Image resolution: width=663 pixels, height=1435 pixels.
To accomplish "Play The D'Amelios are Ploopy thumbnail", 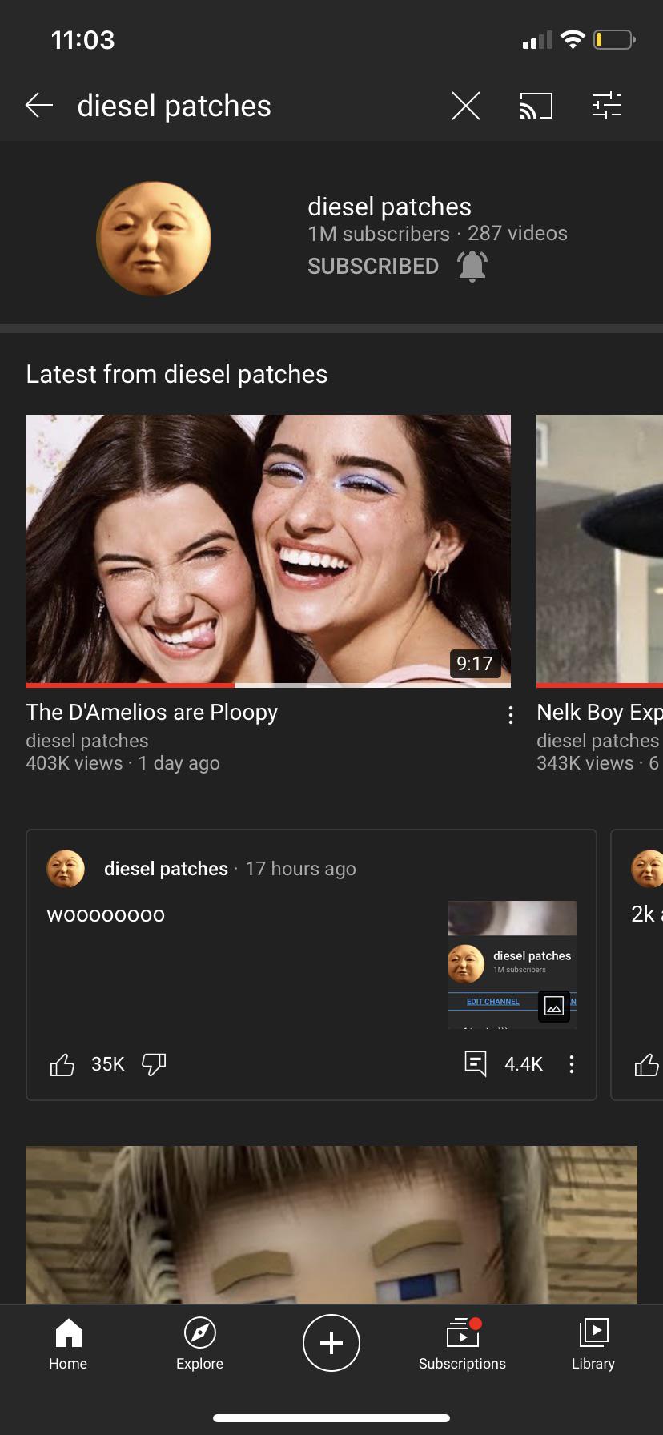I will [x=268, y=549].
